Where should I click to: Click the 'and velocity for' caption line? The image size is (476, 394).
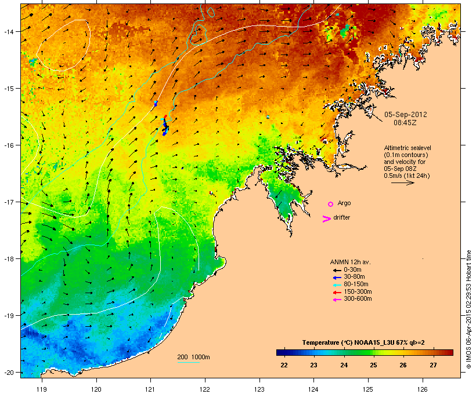[x=405, y=162]
